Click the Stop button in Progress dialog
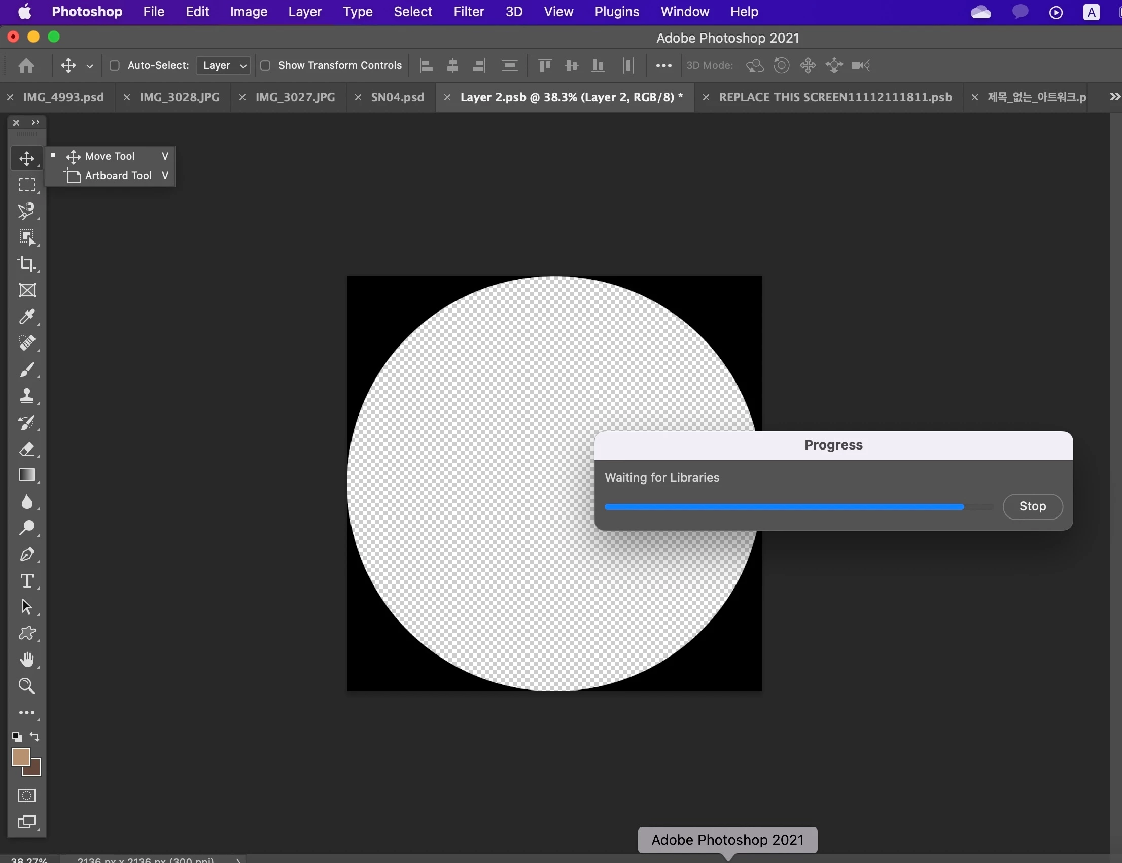 [1032, 506]
